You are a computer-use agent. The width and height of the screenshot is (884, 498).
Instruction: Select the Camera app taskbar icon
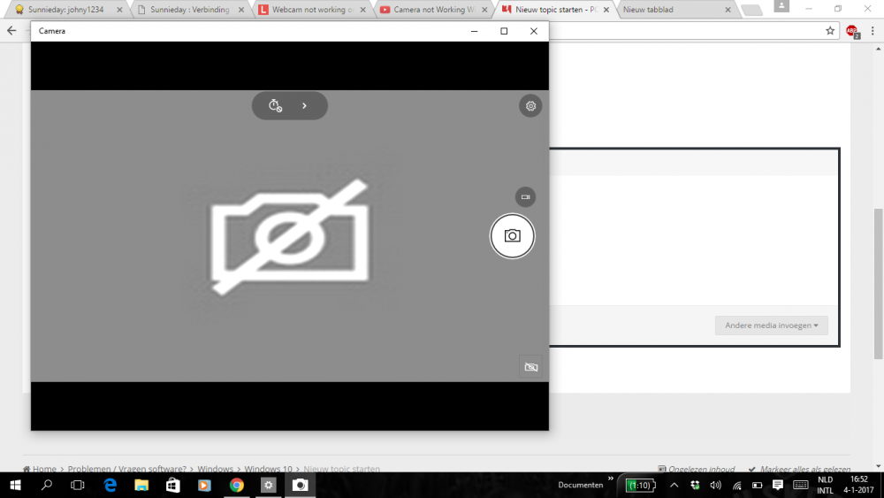(300, 485)
